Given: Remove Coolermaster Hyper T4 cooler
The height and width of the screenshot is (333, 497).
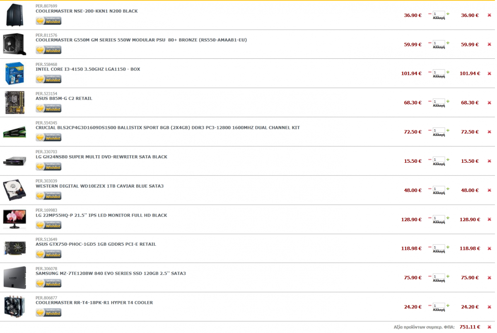Looking at the screenshot, I should point(489,307).
